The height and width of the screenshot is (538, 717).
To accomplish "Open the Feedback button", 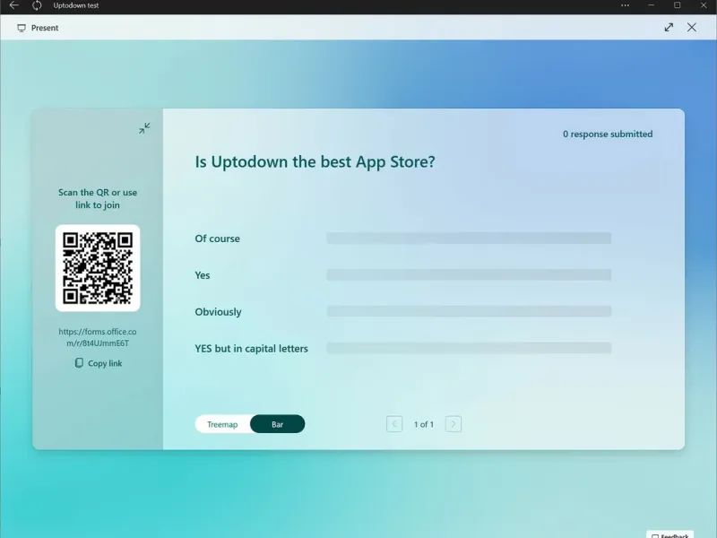I will (669, 534).
